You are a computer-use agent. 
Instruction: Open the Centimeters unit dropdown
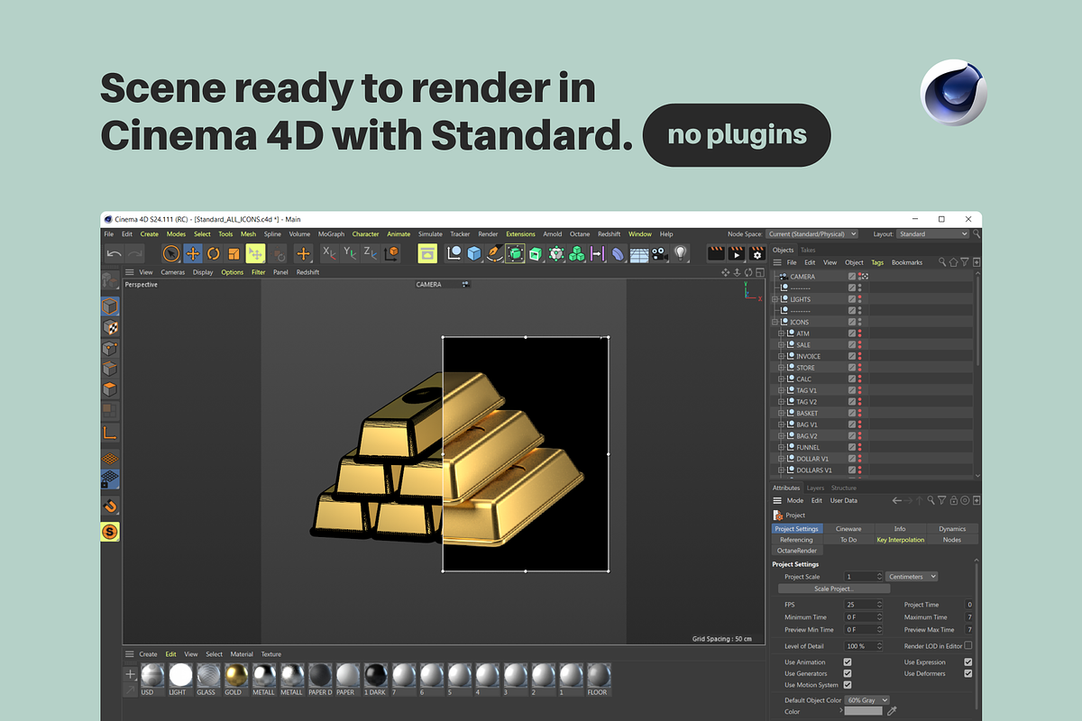(x=912, y=576)
